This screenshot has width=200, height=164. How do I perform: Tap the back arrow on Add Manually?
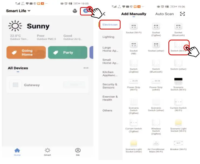pos(104,14)
